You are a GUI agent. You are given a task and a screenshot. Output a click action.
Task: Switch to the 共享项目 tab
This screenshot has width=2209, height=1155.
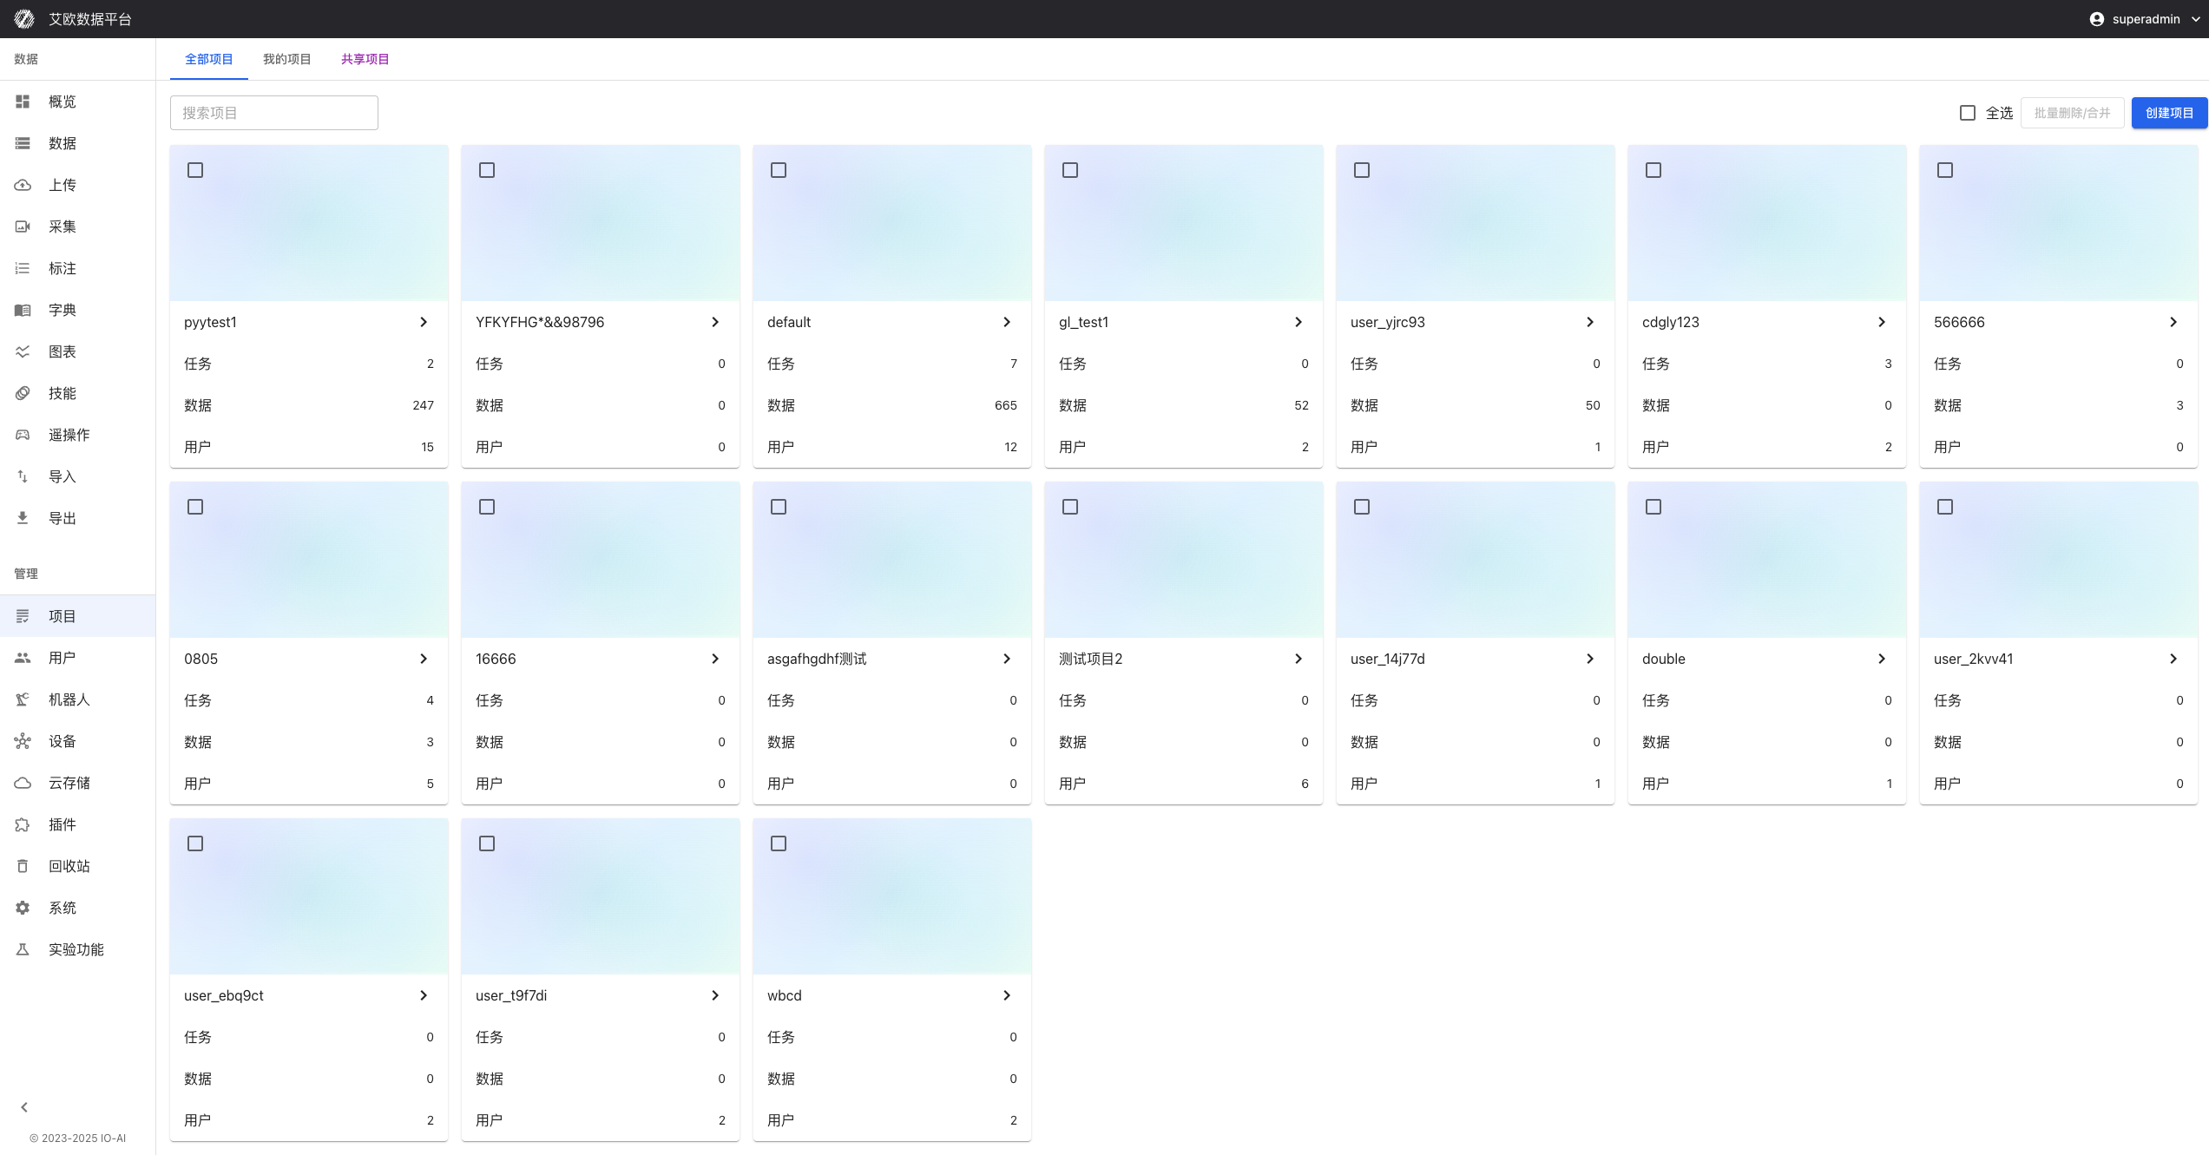coord(365,59)
